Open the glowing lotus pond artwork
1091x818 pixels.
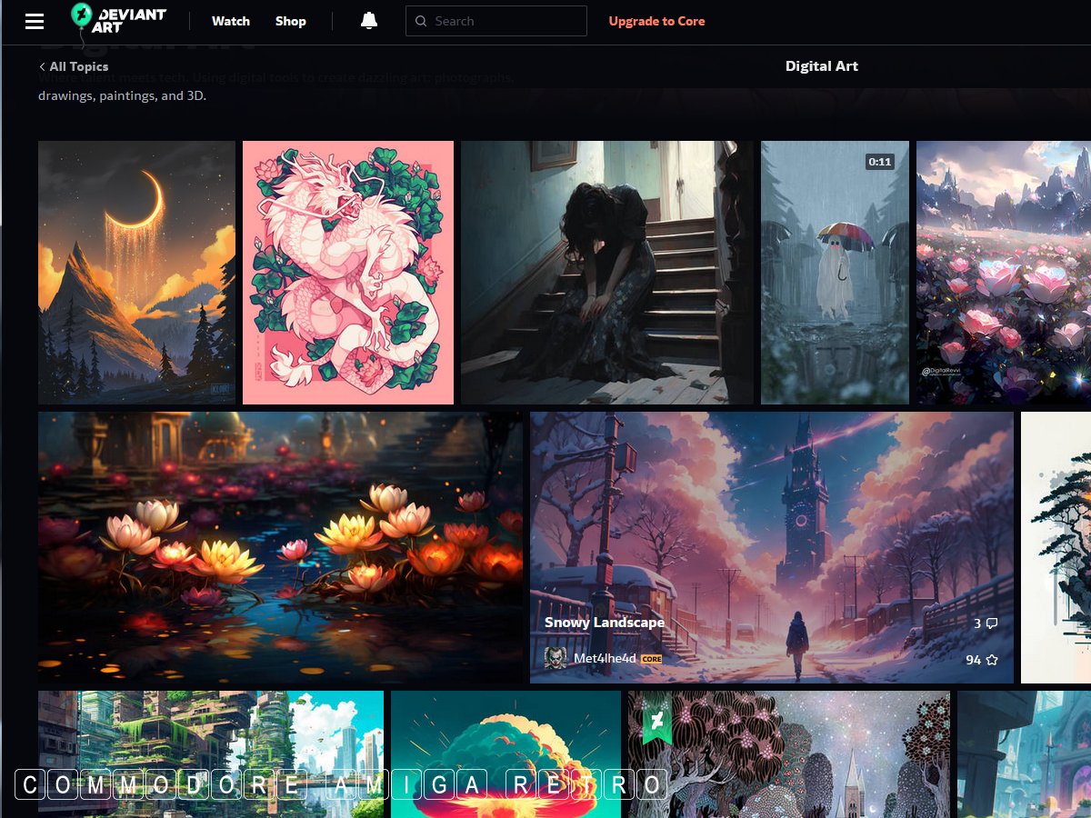click(x=280, y=547)
